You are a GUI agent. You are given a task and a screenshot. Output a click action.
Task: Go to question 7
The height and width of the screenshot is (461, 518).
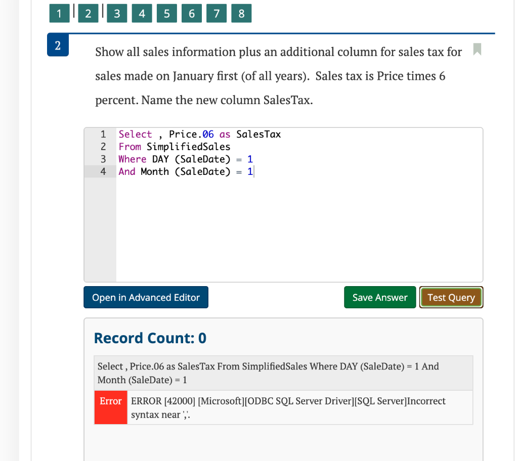click(216, 14)
